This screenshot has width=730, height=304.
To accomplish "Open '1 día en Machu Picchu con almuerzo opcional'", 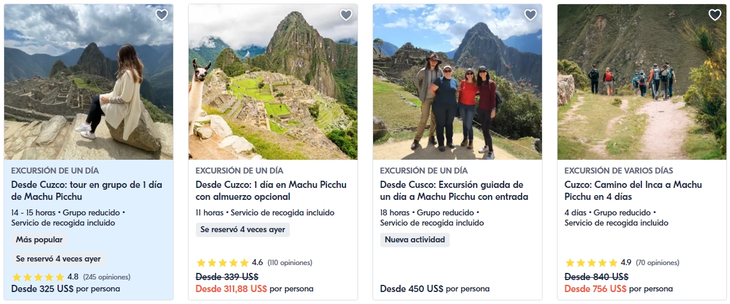I will [271, 191].
